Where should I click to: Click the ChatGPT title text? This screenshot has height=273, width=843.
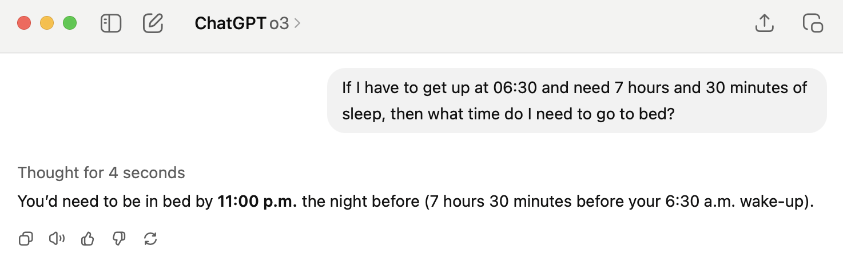pos(230,23)
